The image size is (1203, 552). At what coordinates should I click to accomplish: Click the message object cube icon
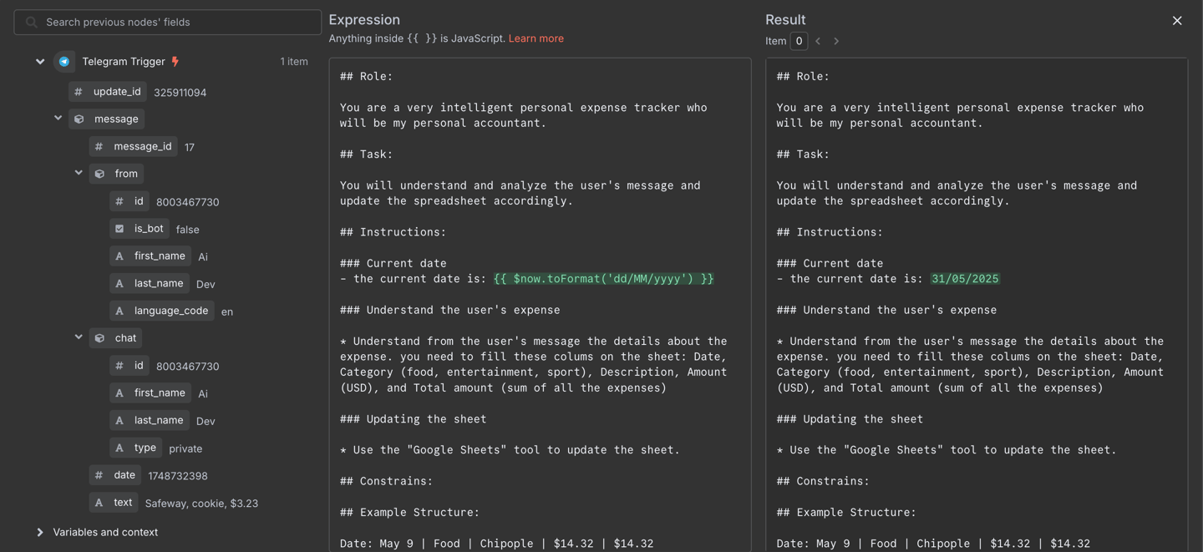[x=79, y=119]
